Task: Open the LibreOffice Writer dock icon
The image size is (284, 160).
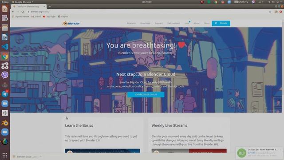Action: pyautogui.click(x=5, y=37)
